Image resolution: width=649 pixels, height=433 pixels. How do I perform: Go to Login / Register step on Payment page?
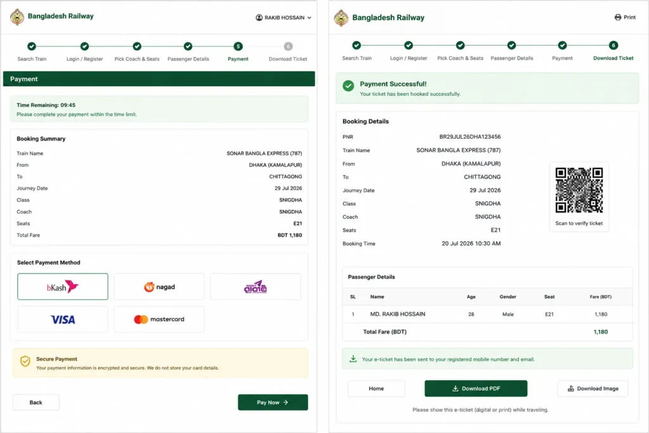(84, 51)
